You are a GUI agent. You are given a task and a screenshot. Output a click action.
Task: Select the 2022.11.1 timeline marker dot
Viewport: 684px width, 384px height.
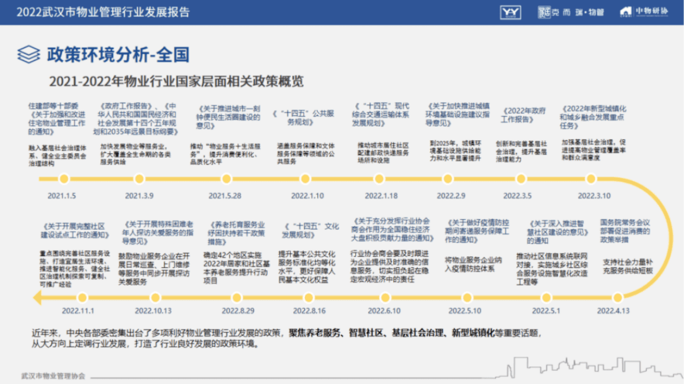pyautogui.click(x=83, y=297)
